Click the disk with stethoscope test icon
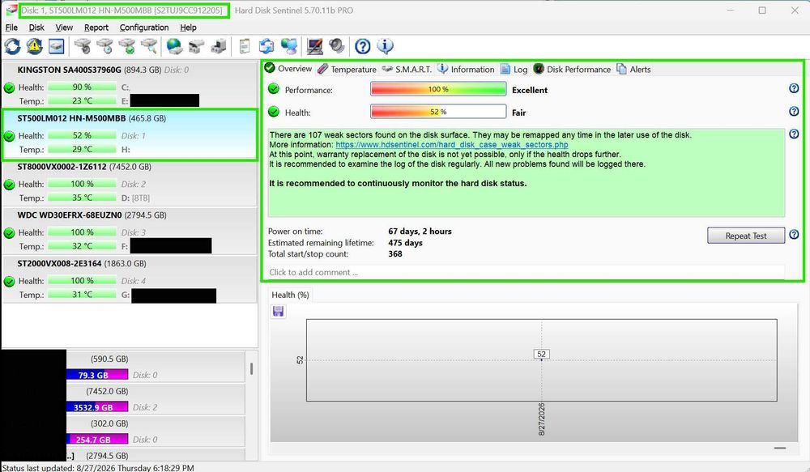810x472 pixels. [x=83, y=46]
